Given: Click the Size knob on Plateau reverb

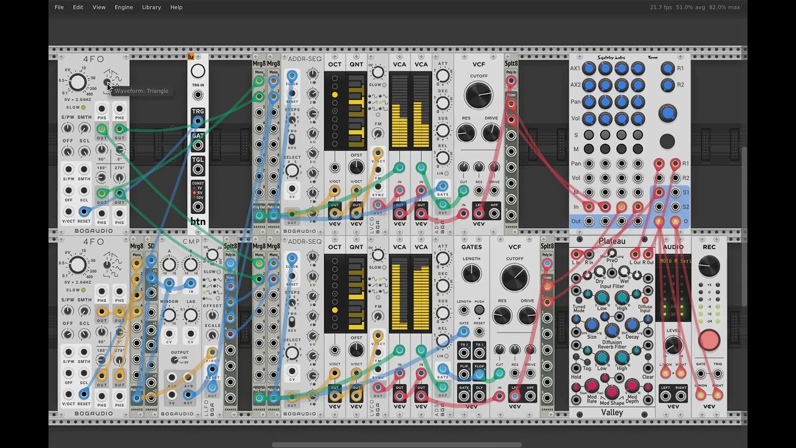Looking at the screenshot, I should pos(592,325).
